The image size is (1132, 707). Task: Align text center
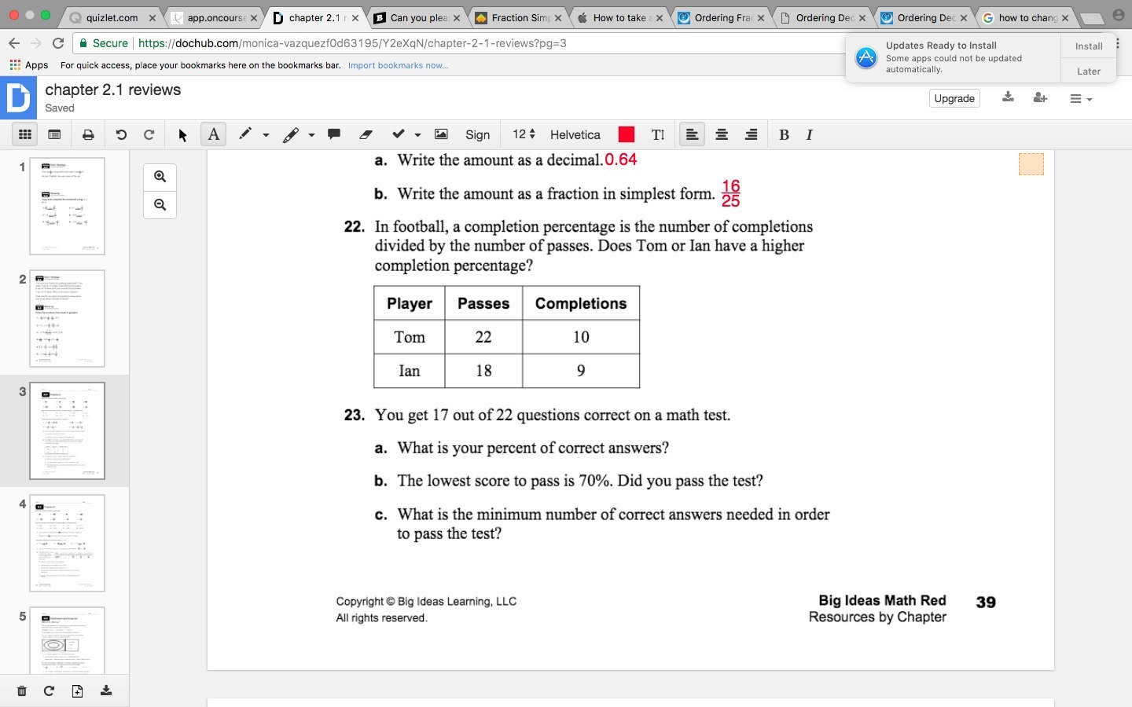tap(722, 134)
